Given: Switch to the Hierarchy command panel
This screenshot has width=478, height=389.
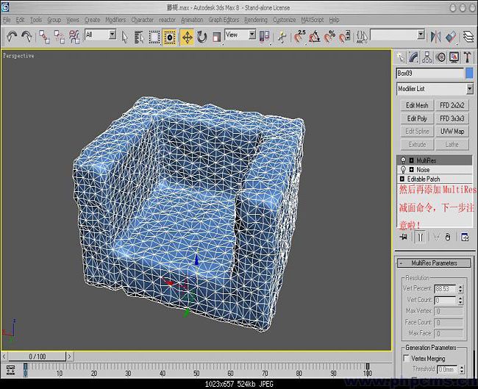Looking at the screenshot, I should pos(427,57).
